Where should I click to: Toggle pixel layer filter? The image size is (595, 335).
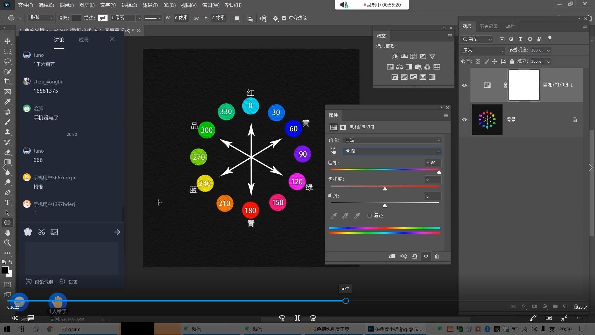click(502, 39)
